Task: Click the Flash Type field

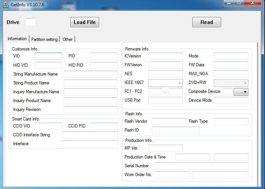Action: coord(231,121)
